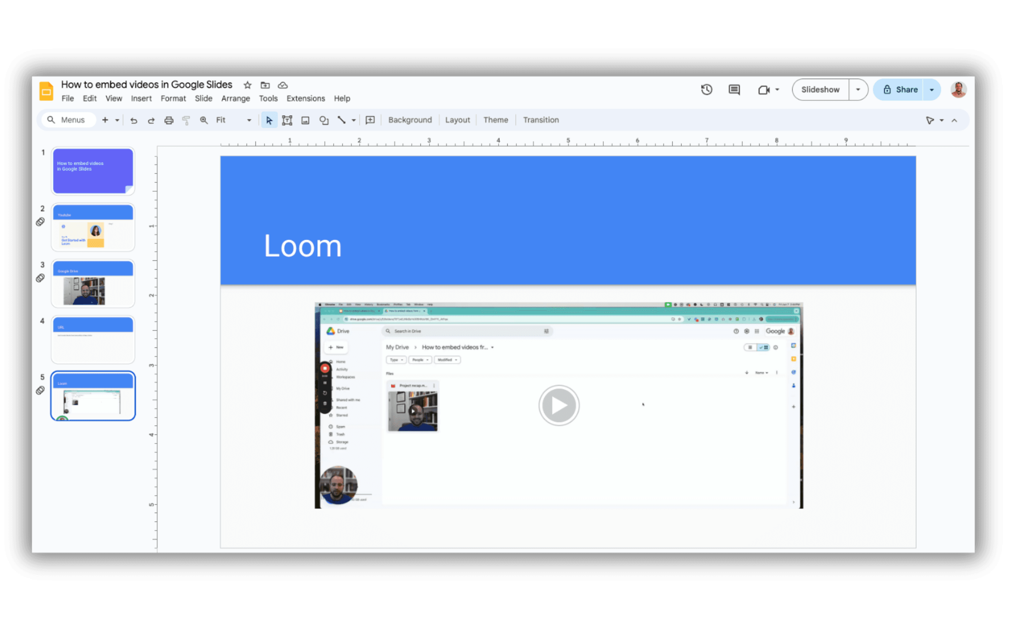Click the move to folder icon

(265, 85)
